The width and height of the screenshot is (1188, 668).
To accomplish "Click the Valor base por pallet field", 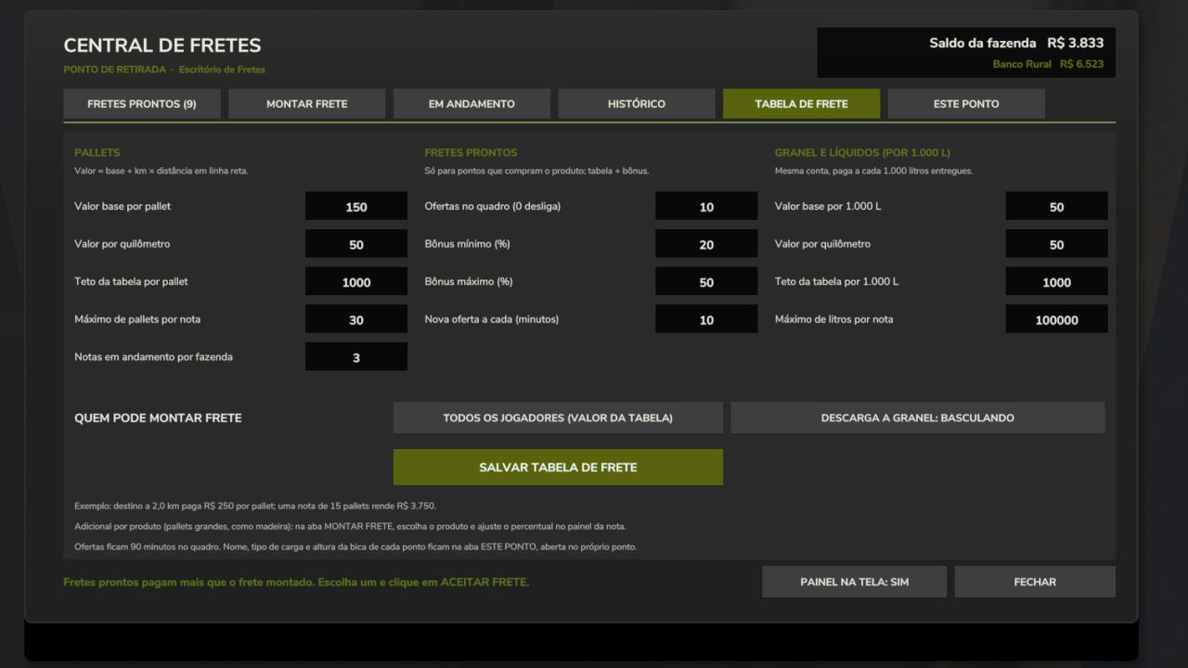I will coord(356,206).
